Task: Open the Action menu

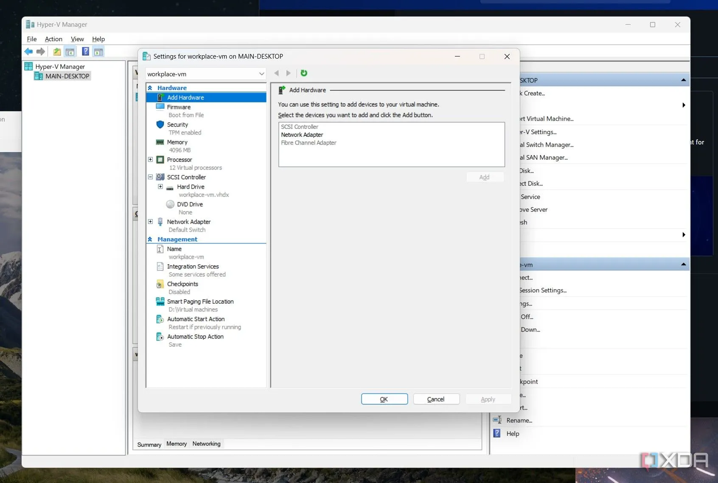Action: point(53,39)
